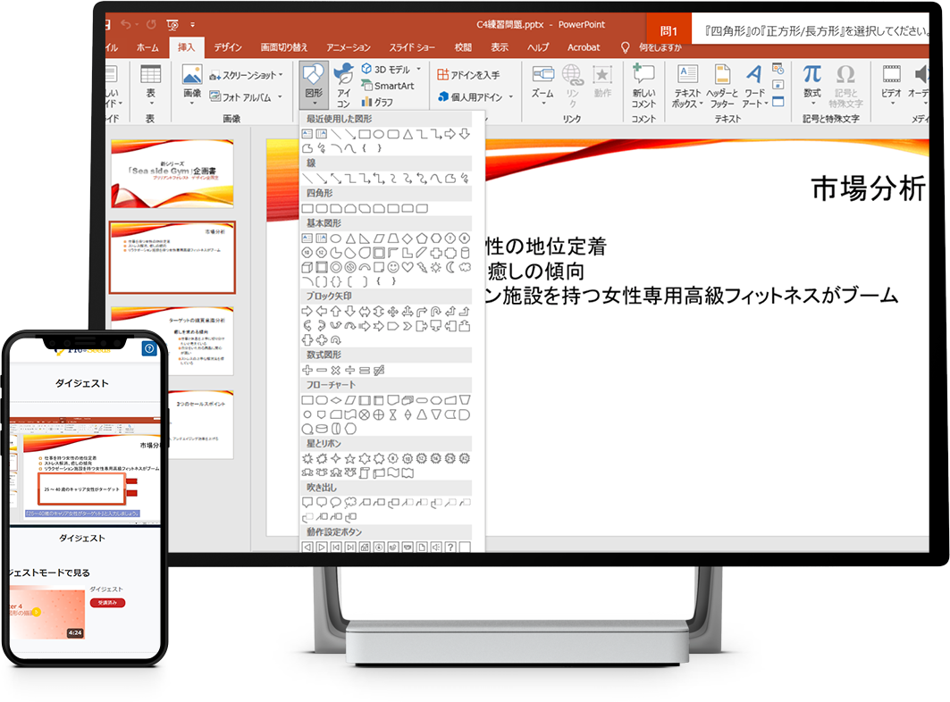Open the Acrobat tab
Image resolution: width=950 pixels, height=702 pixels.
pyautogui.click(x=584, y=47)
